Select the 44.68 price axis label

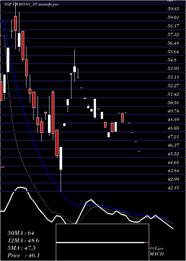pos(173,162)
